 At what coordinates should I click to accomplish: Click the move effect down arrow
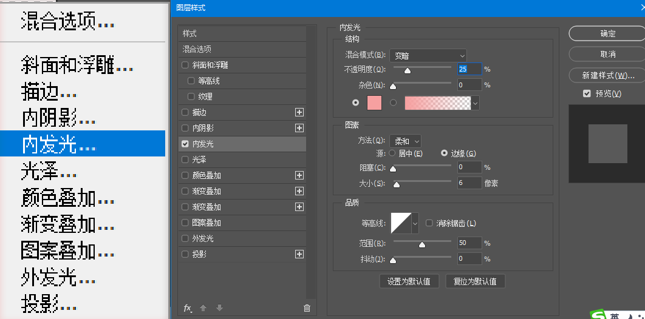219,308
